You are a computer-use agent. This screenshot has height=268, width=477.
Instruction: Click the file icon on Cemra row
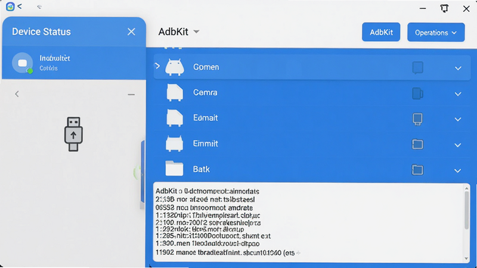[x=175, y=93]
